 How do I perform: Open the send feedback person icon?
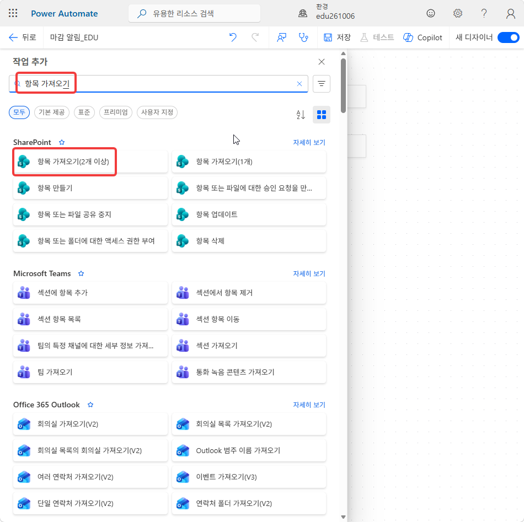coord(281,37)
